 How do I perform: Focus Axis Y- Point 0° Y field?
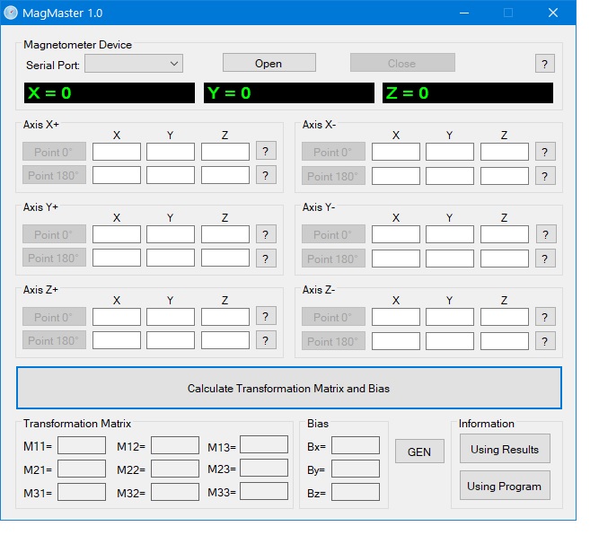coord(450,234)
